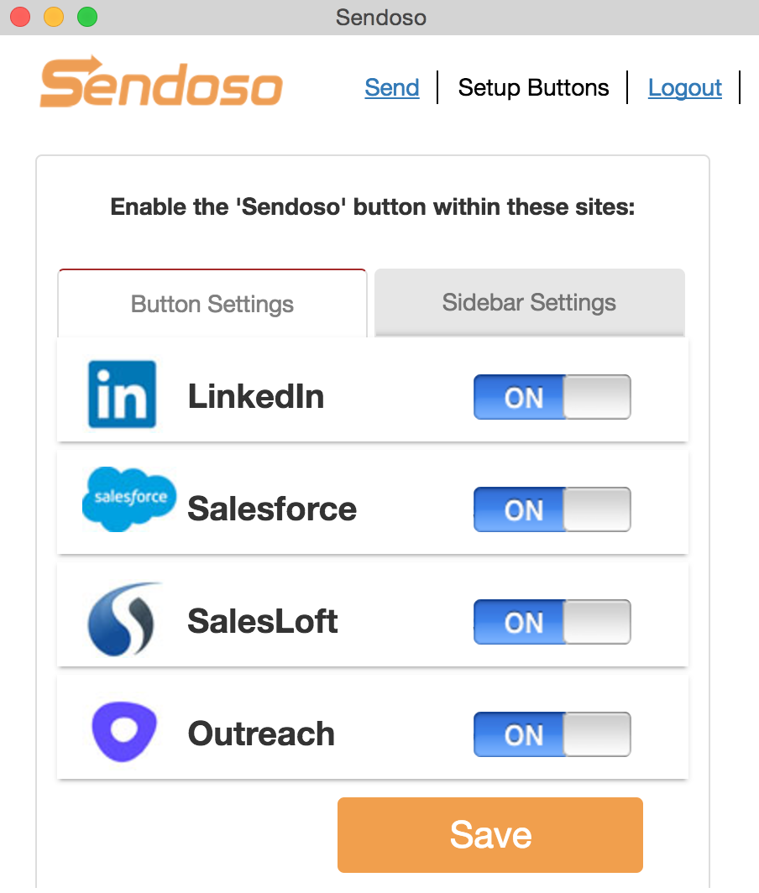Click the Salesforce cloud logo icon

129,499
